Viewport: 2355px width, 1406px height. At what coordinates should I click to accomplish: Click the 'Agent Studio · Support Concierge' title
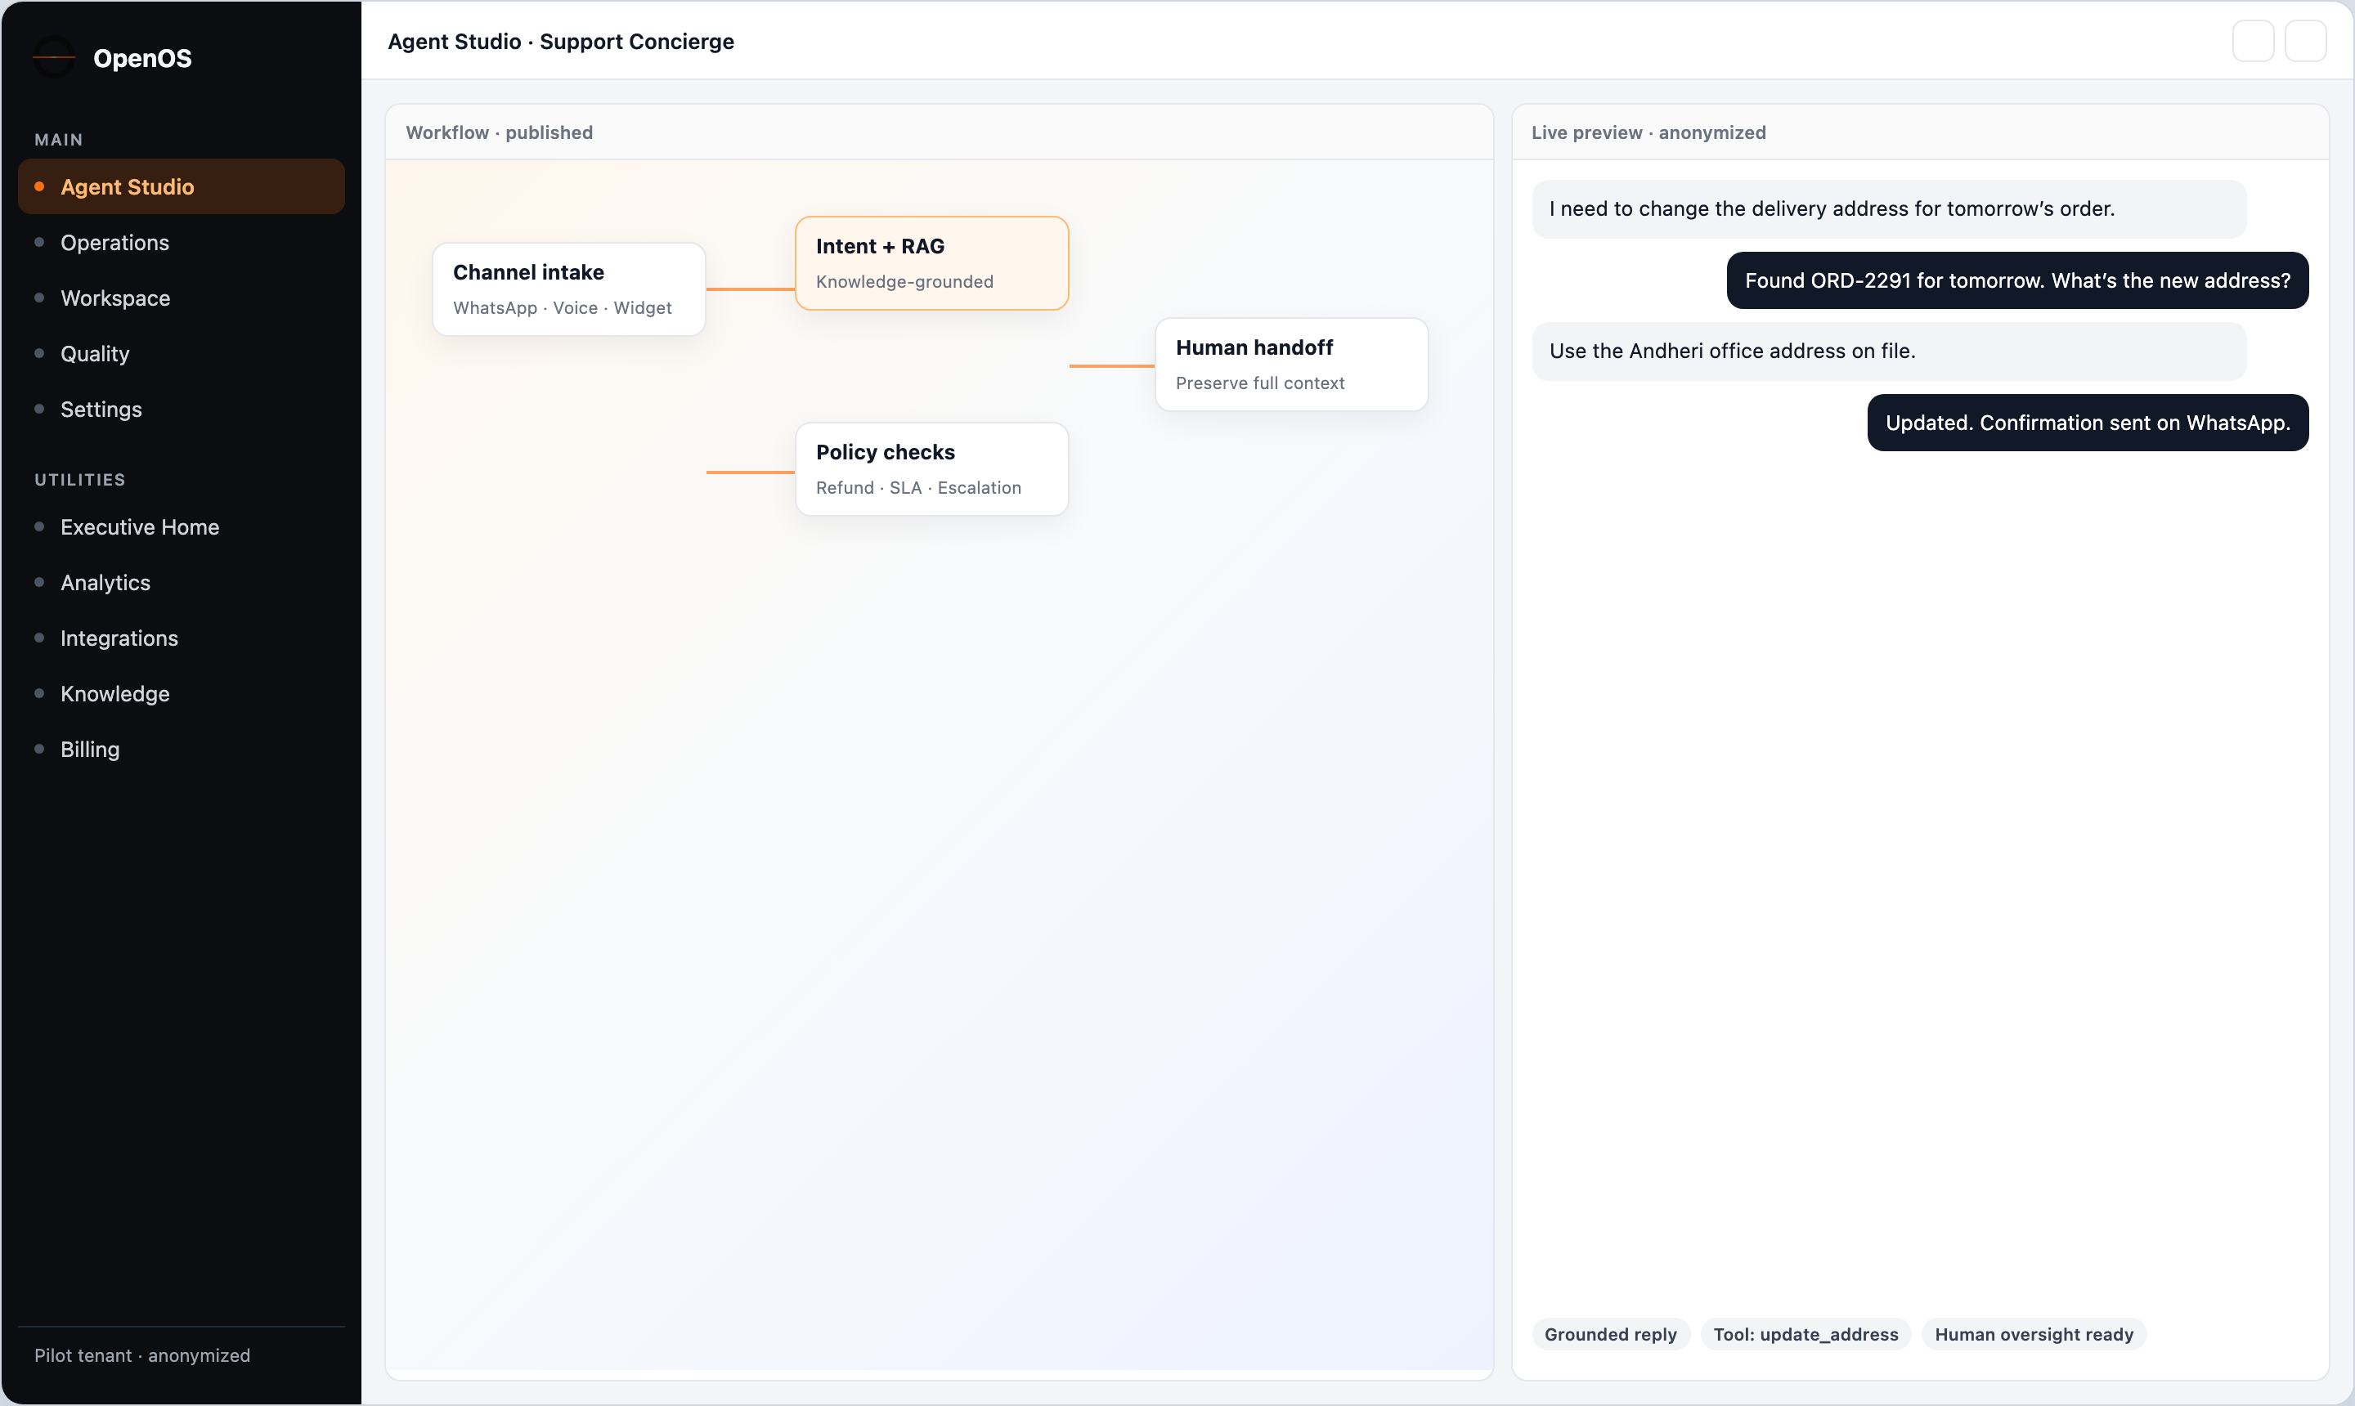(x=561, y=42)
